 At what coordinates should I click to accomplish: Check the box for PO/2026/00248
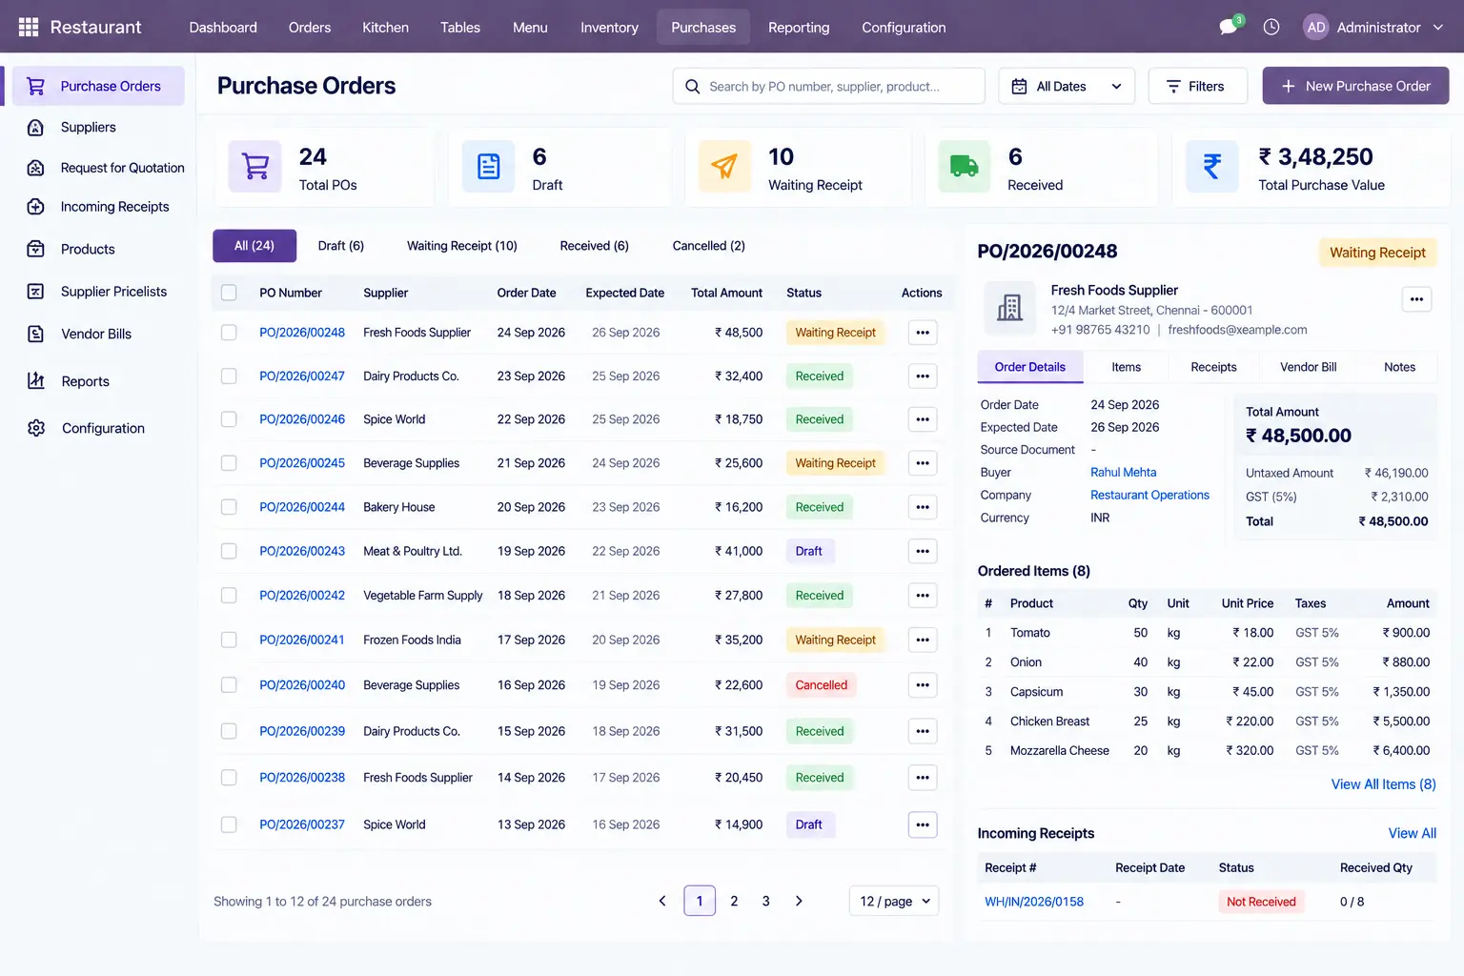click(229, 333)
